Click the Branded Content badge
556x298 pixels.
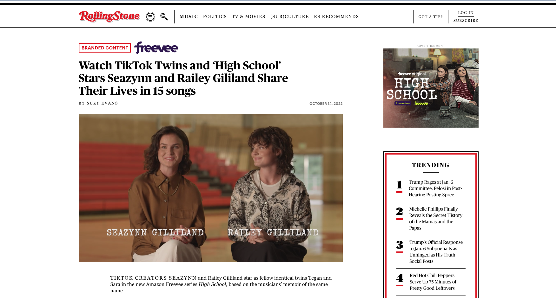coord(105,48)
